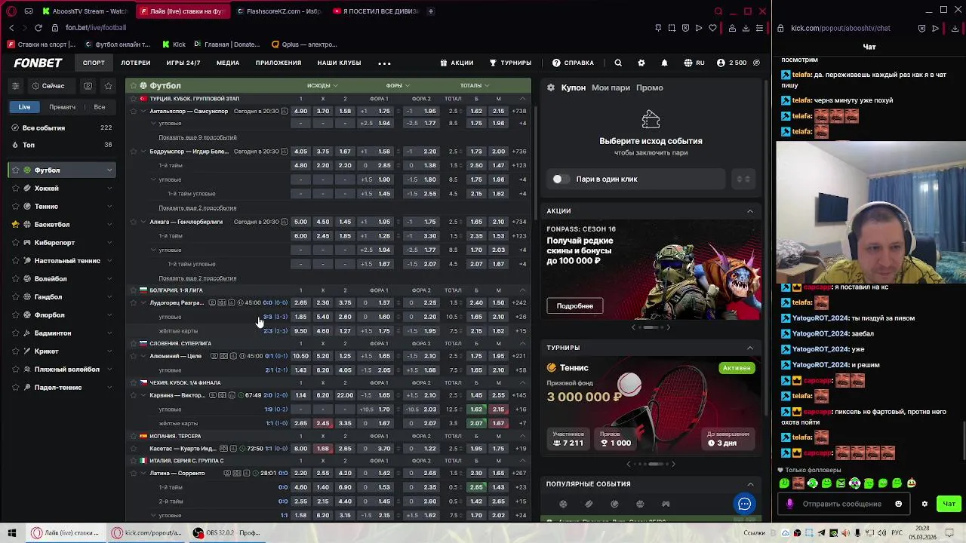966x543 pixels.
Task: Open the RU language globe selector
Action: (694, 63)
